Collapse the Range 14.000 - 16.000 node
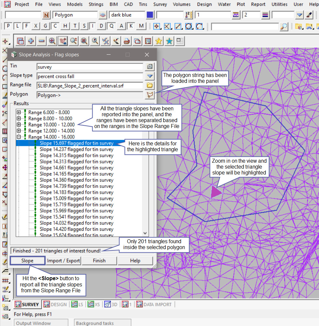This screenshot has width=319, height=326. (19, 137)
